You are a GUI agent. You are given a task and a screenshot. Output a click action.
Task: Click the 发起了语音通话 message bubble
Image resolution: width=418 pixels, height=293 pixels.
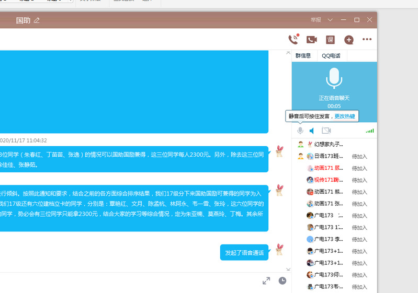244,252
